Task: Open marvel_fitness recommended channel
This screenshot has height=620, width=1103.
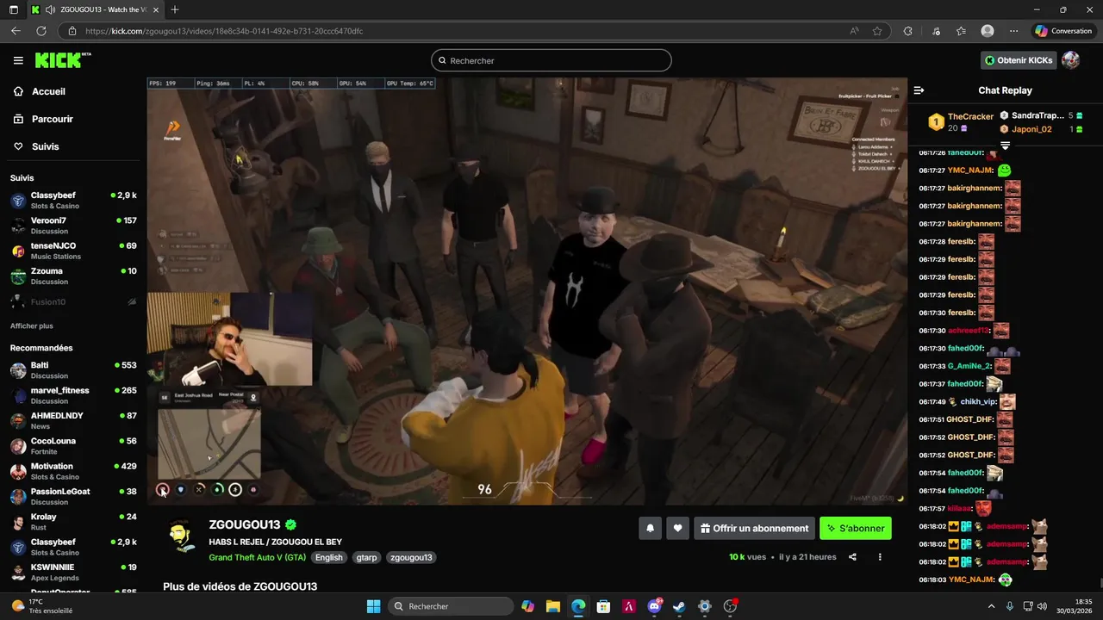Action: [73, 395]
